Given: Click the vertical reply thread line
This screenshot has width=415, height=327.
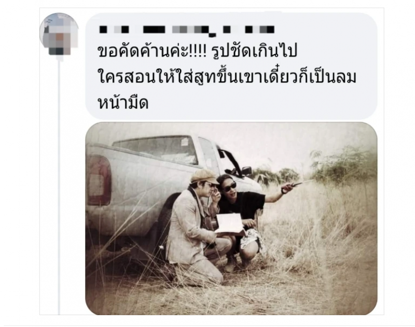Looking at the screenshot, I should (x=59, y=185).
